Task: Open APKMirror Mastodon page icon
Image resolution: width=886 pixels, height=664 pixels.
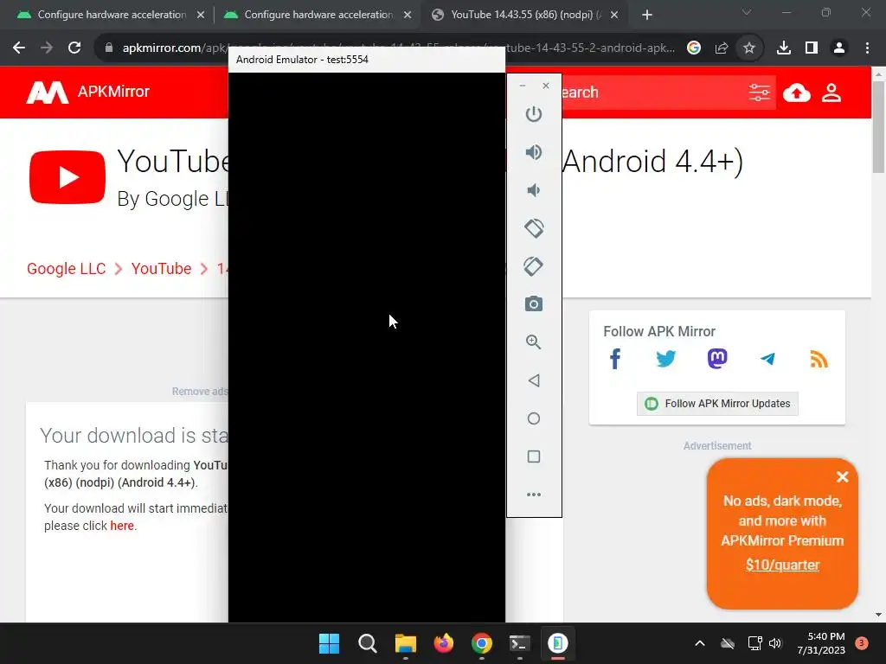Action: [717, 359]
